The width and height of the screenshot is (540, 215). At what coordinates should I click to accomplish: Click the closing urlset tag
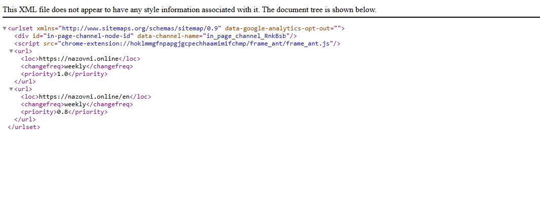[x=24, y=127]
